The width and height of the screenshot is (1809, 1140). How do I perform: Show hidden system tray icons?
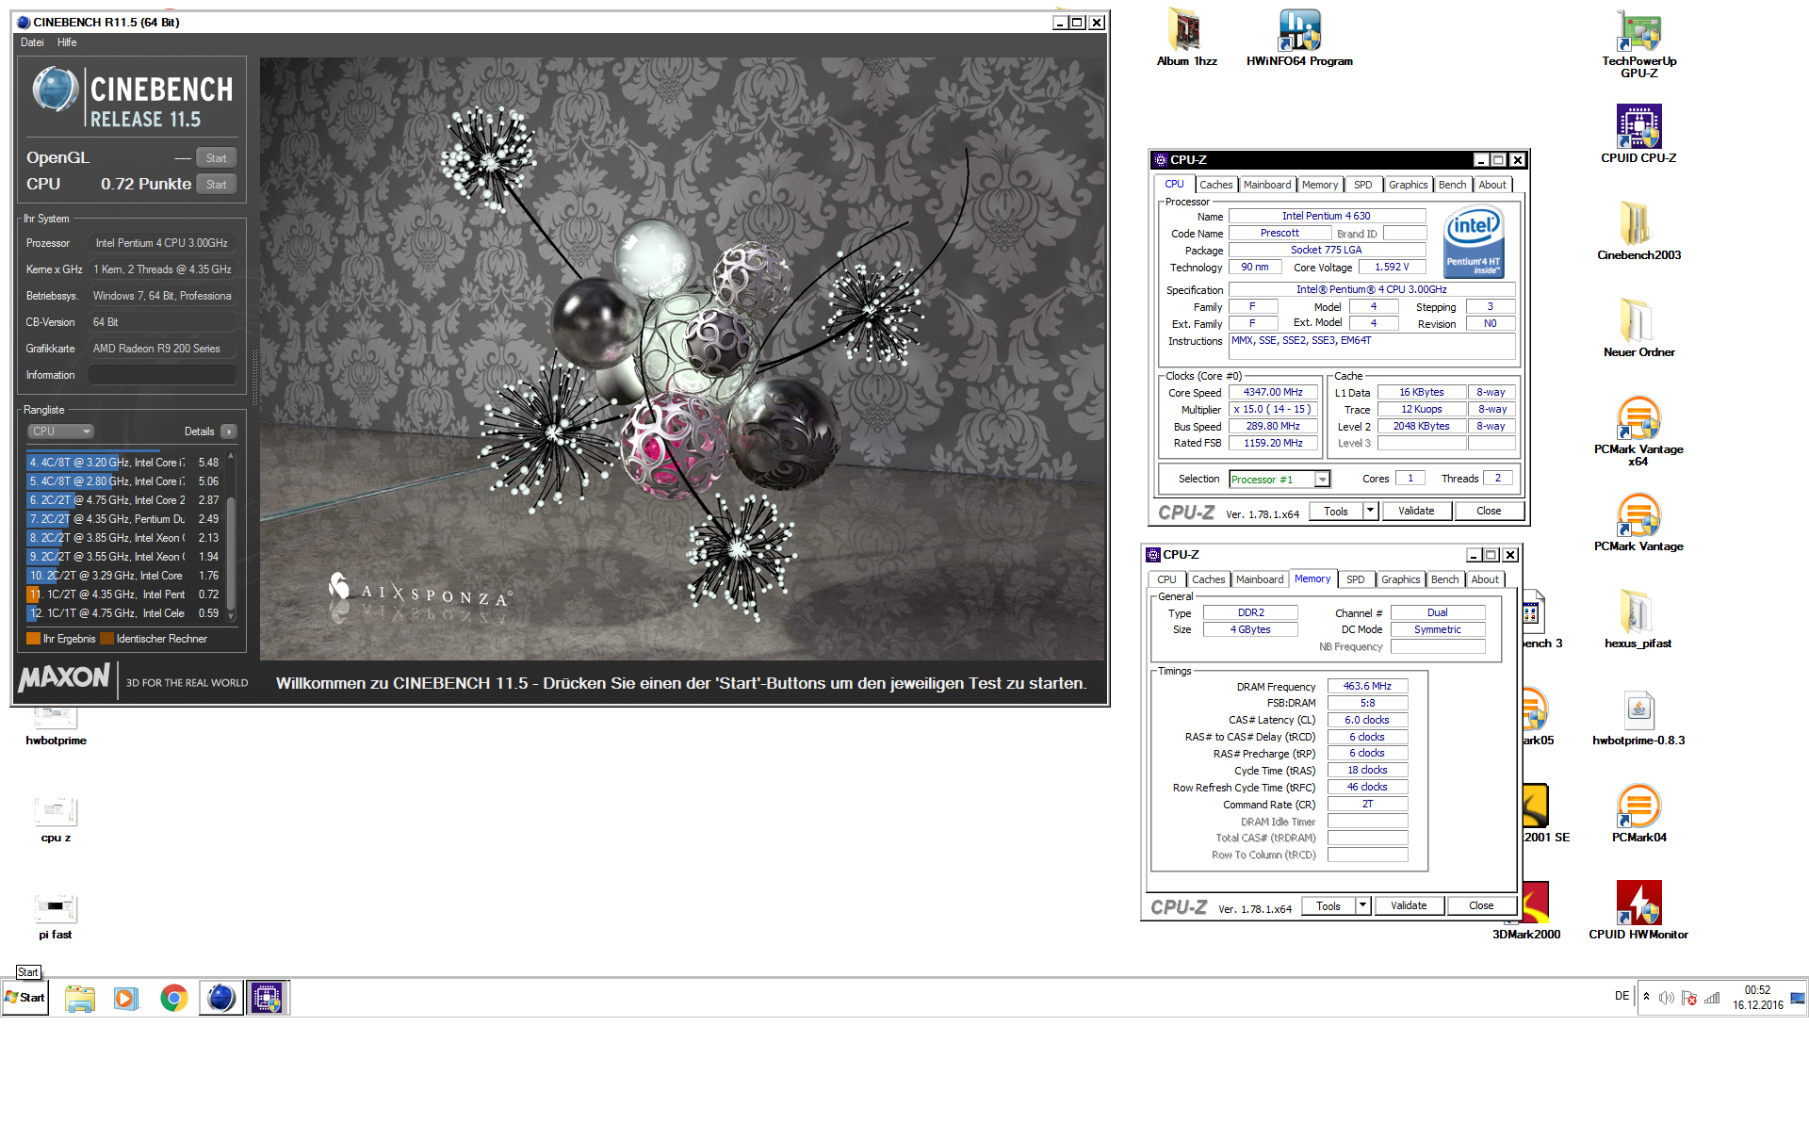click(1646, 997)
